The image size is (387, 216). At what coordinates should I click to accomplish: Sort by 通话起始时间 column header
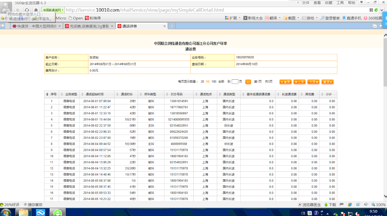[x=94, y=94]
